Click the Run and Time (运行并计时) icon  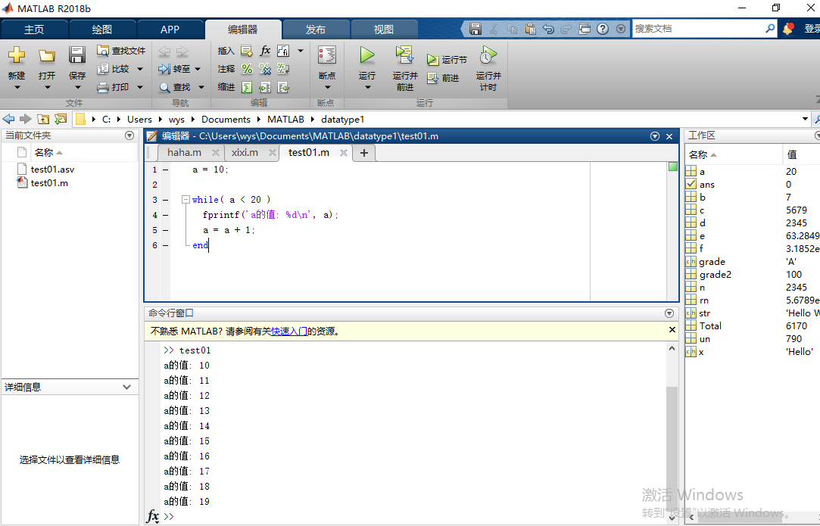click(488, 54)
